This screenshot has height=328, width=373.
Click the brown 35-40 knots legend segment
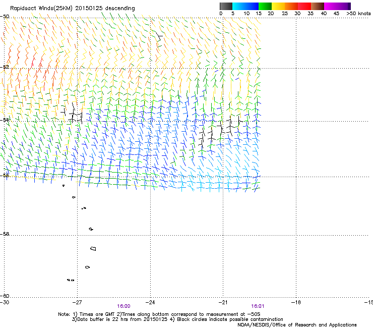point(318,6)
